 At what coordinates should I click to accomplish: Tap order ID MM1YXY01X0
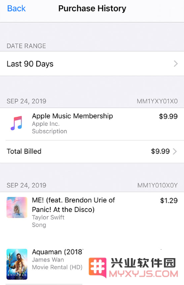157,101
